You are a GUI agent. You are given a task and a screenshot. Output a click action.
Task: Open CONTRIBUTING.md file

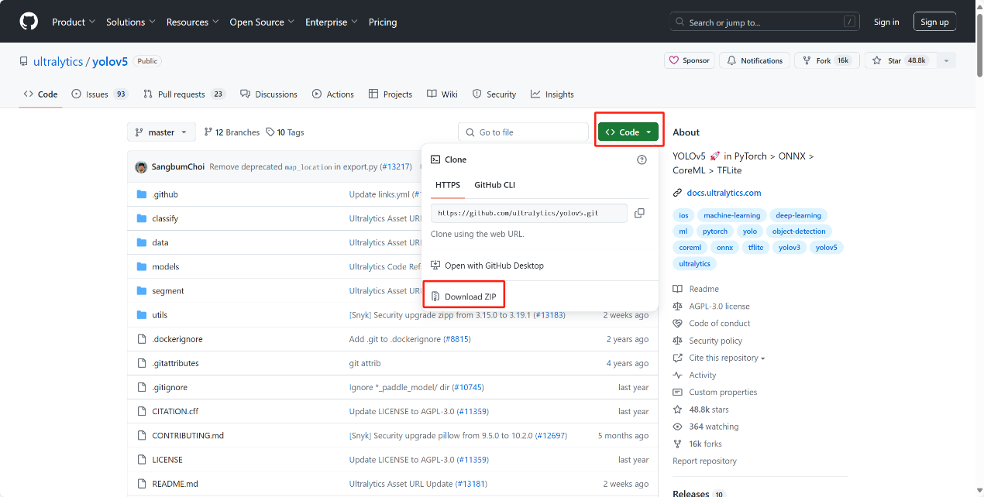tap(188, 436)
